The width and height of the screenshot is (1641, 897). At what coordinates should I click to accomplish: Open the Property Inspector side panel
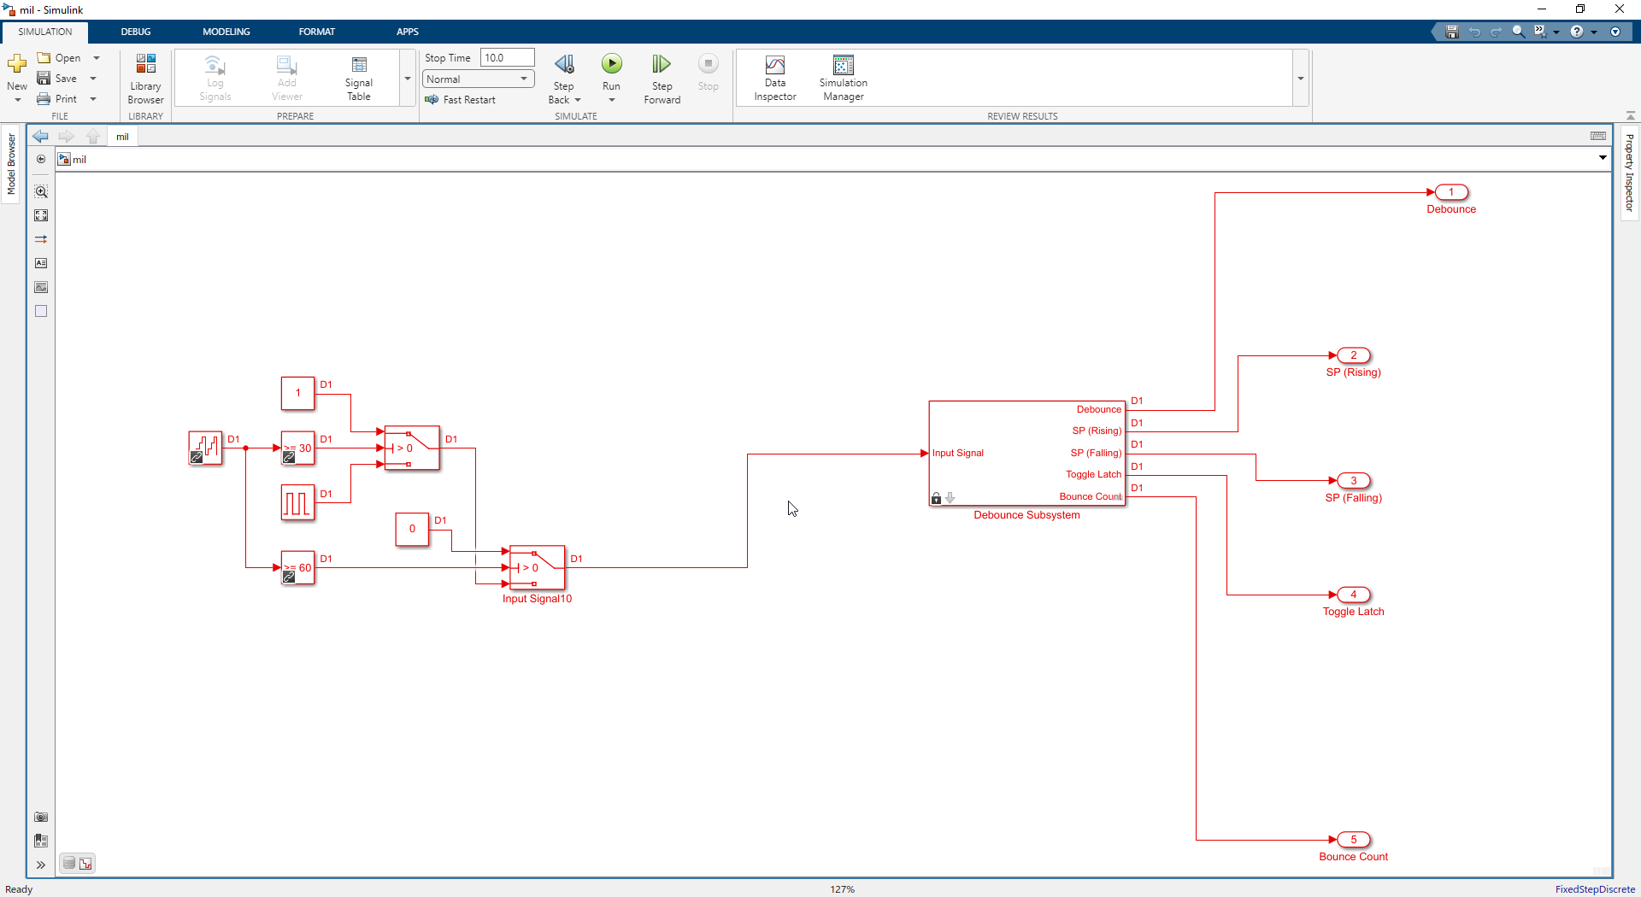tap(1629, 173)
